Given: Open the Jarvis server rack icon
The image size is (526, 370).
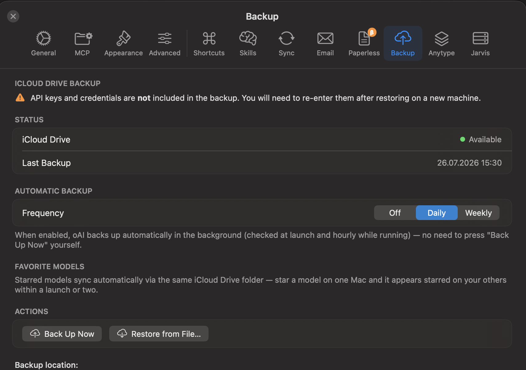Looking at the screenshot, I should pos(480,38).
